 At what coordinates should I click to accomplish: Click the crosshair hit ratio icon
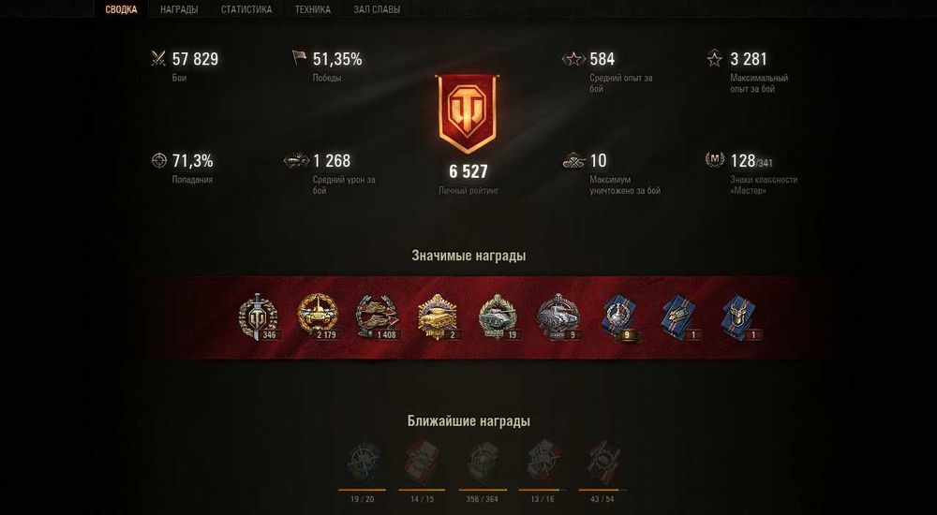click(158, 160)
